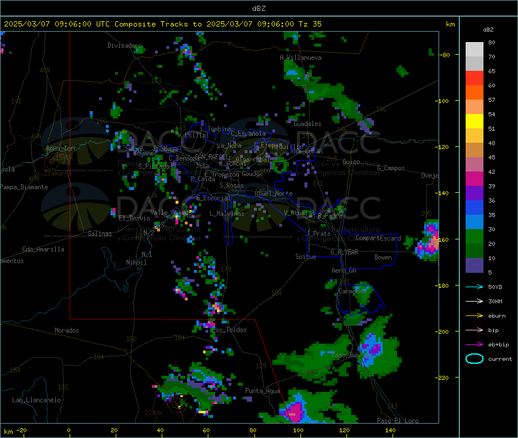The width and height of the screenshot is (518, 438).
Task: Click the 'Goico' map label
Action: pyautogui.click(x=351, y=162)
